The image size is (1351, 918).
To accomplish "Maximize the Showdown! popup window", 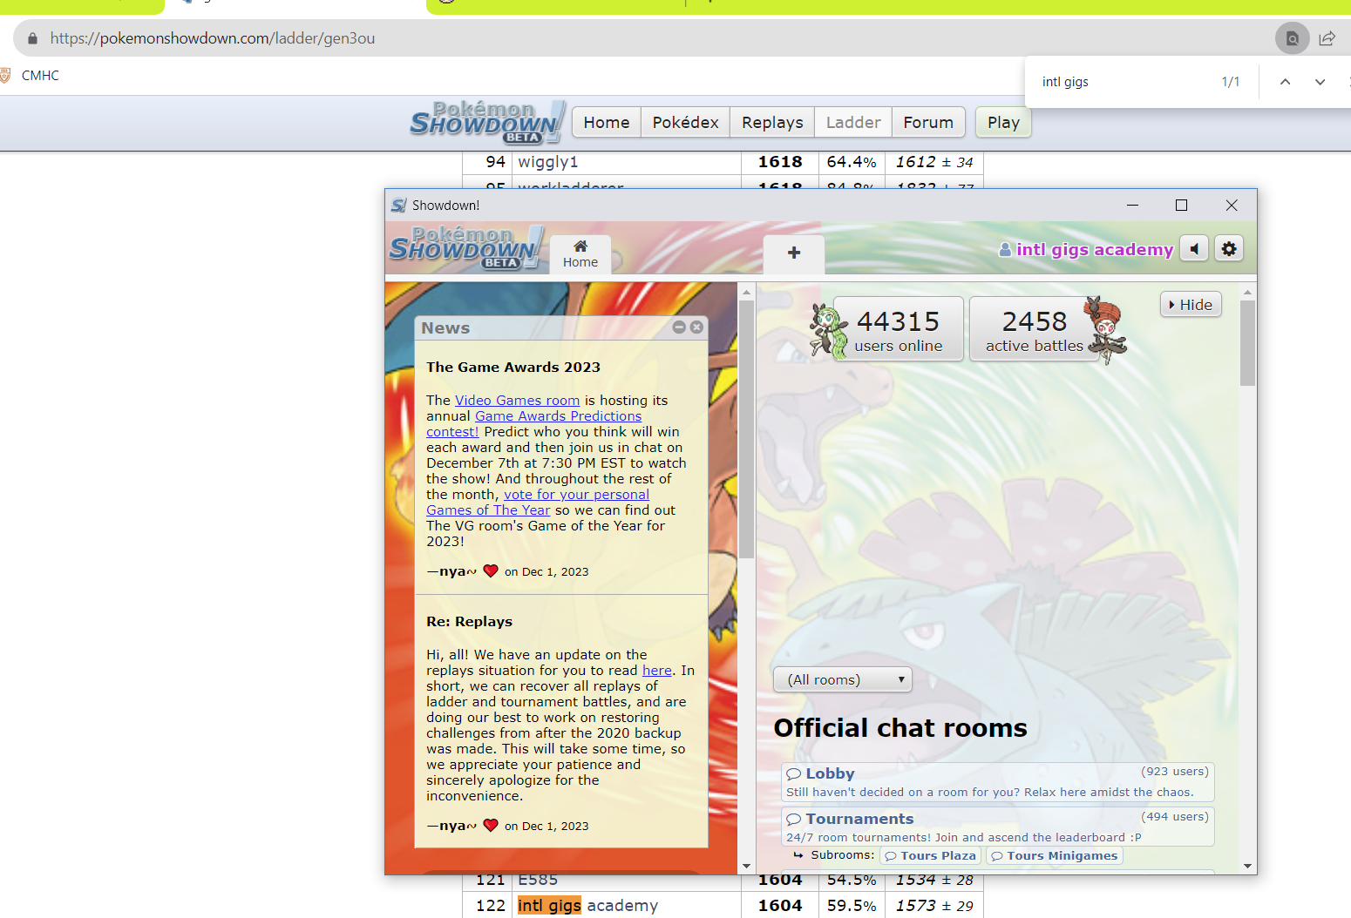I will (x=1181, y=206).
